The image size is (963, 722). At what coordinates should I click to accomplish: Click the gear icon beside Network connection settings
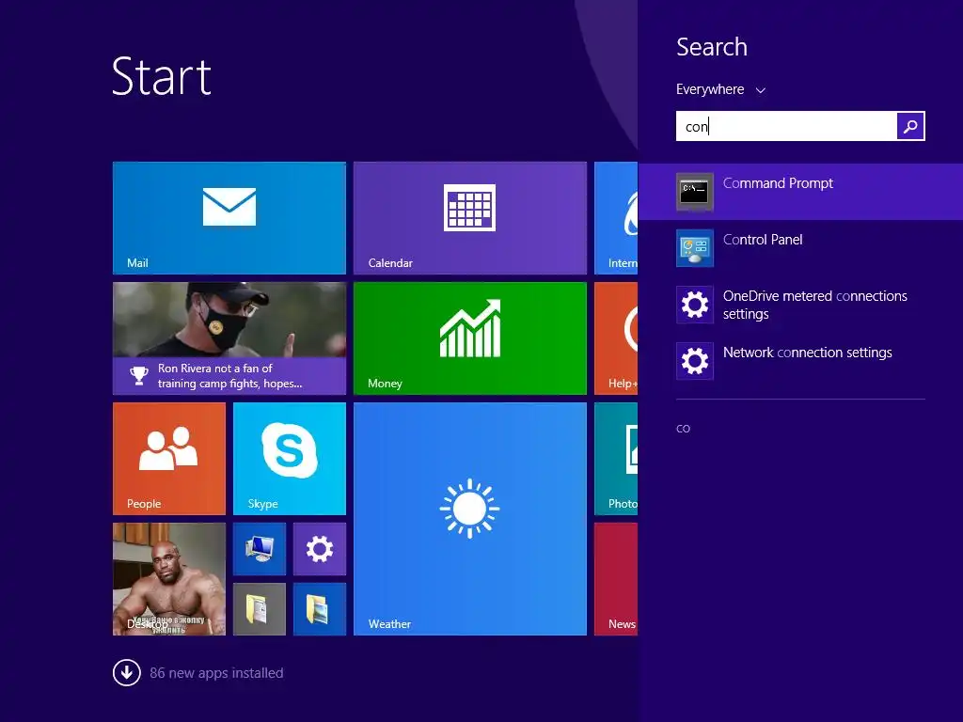coord(695,361)
